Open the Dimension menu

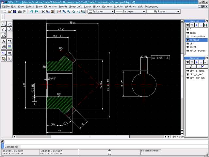click(x=51, y=7)
